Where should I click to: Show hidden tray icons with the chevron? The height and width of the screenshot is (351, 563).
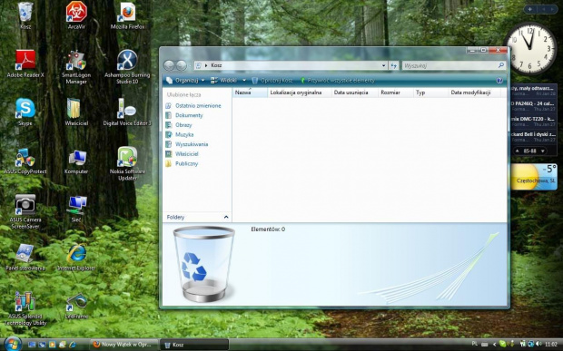pyautogui.click(x=494, y=344)
